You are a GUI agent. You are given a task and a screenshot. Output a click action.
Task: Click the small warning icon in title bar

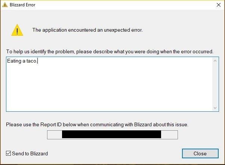coord(5,5)
